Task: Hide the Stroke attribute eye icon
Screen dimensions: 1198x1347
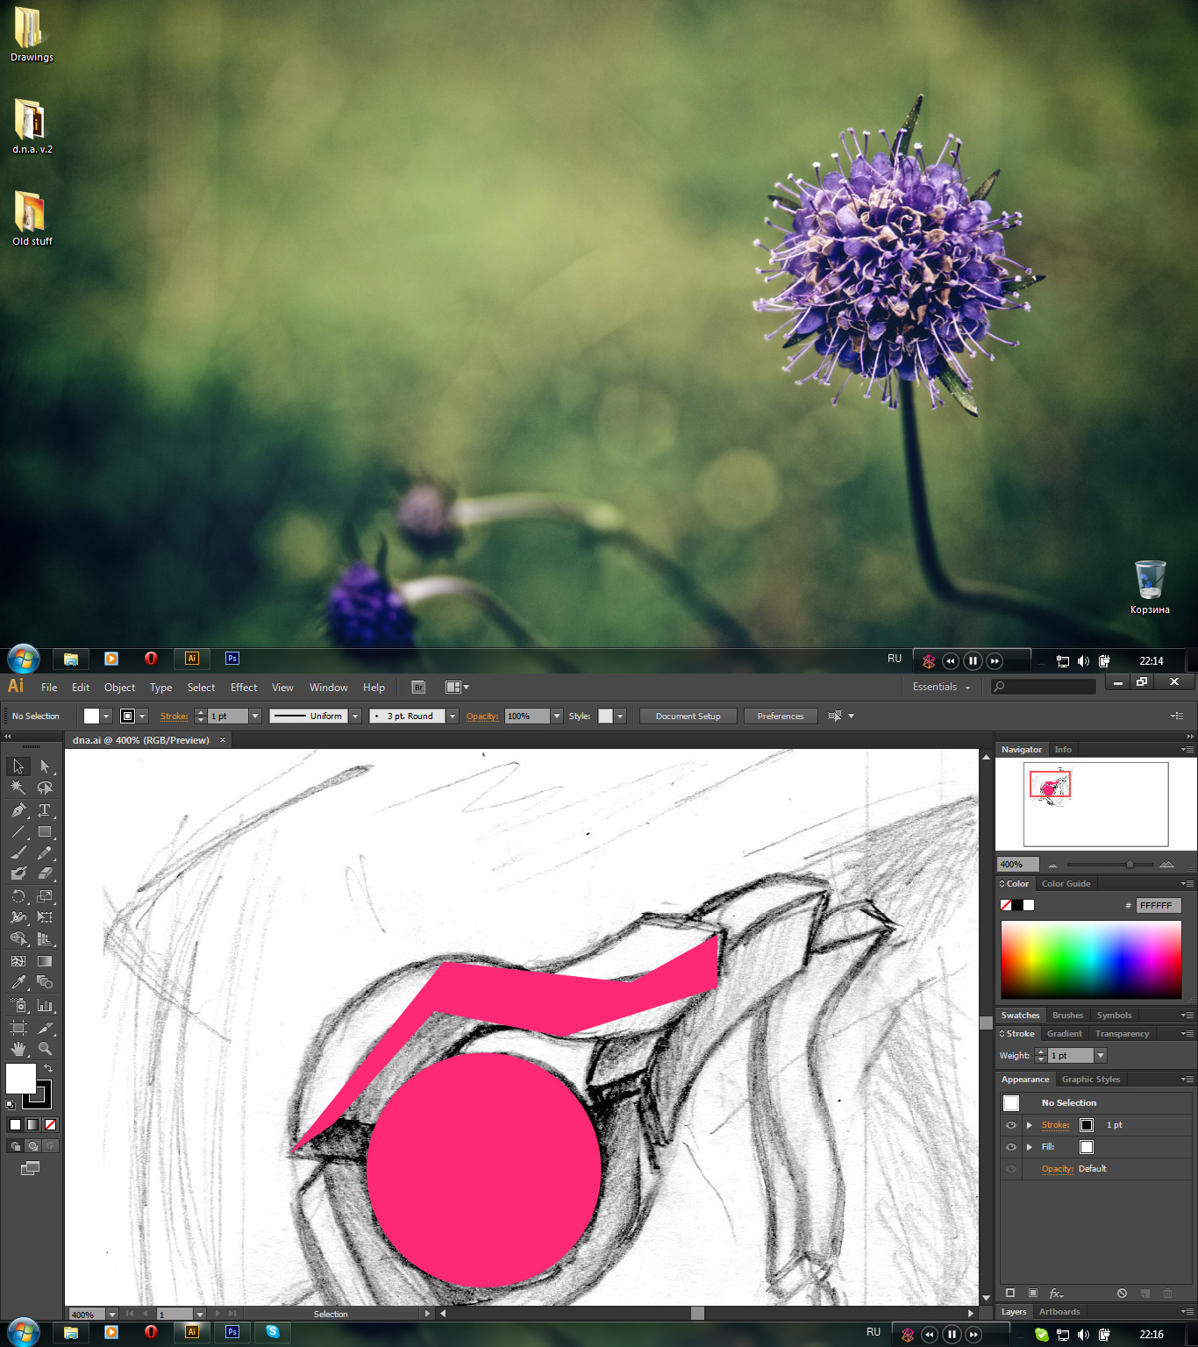Action: click(x=1011, y=1125)
